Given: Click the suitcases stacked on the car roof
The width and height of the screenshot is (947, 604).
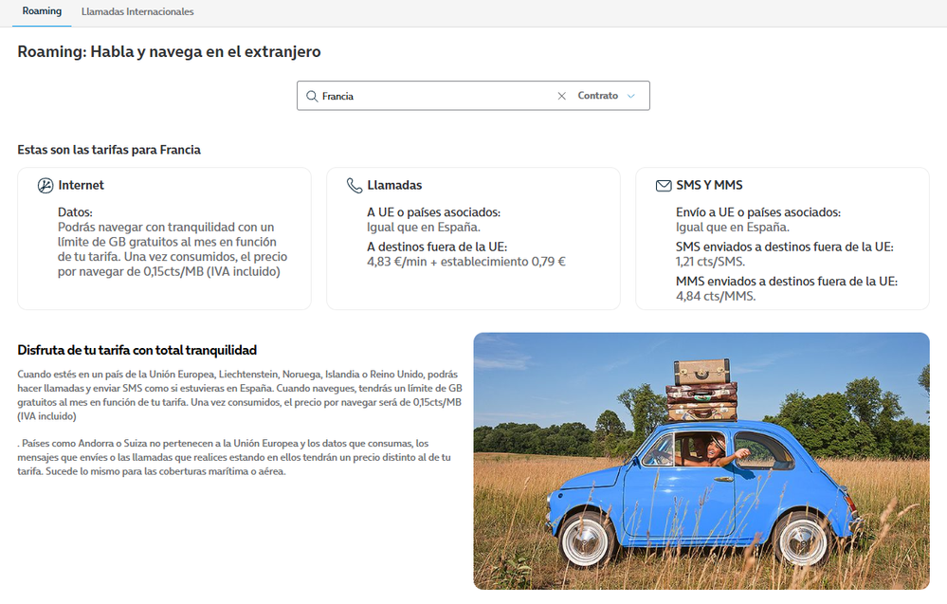Looking at the screenshot, I should [x=701, y=389].
